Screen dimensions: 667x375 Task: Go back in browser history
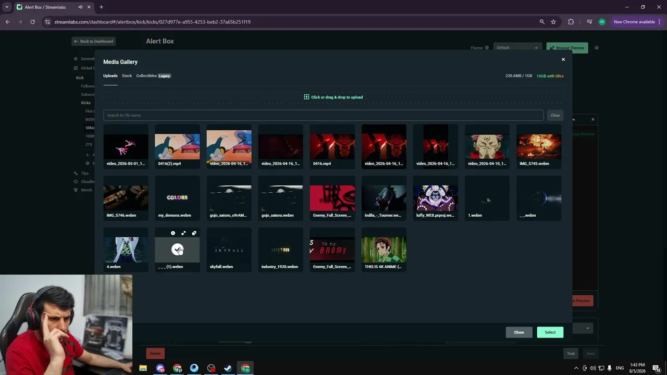coord(8,22)
